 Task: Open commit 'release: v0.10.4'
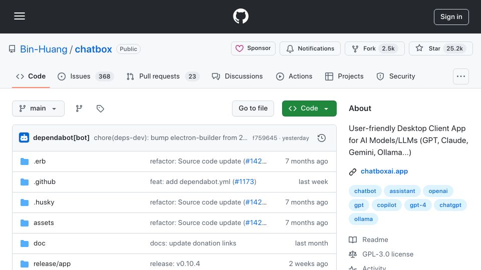[175, 264]
